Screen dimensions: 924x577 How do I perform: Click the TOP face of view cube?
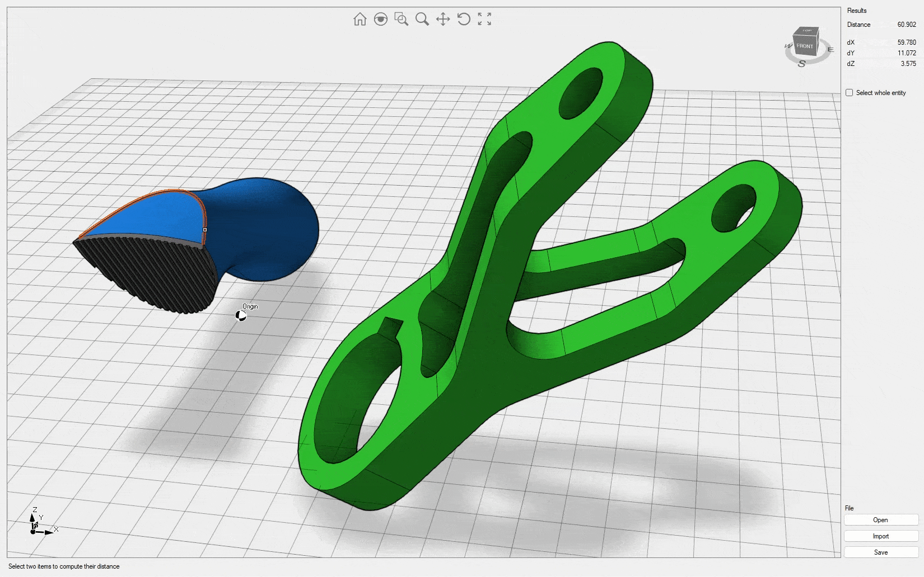(807, 31)
